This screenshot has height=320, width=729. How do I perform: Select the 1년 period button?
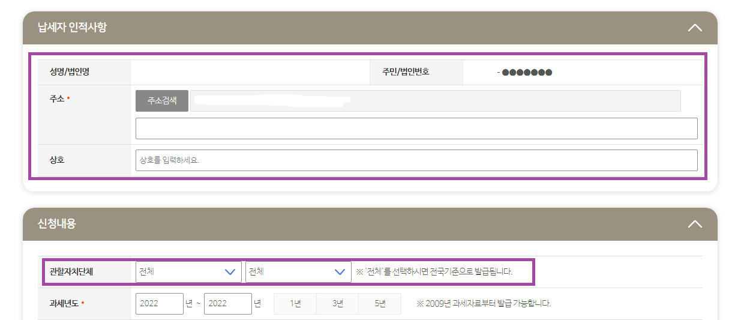click(295, 303)
